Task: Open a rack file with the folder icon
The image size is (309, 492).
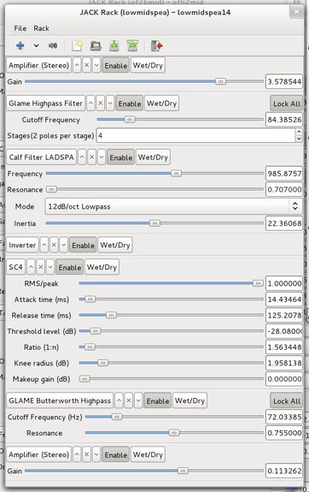Action: click(96, 46)
